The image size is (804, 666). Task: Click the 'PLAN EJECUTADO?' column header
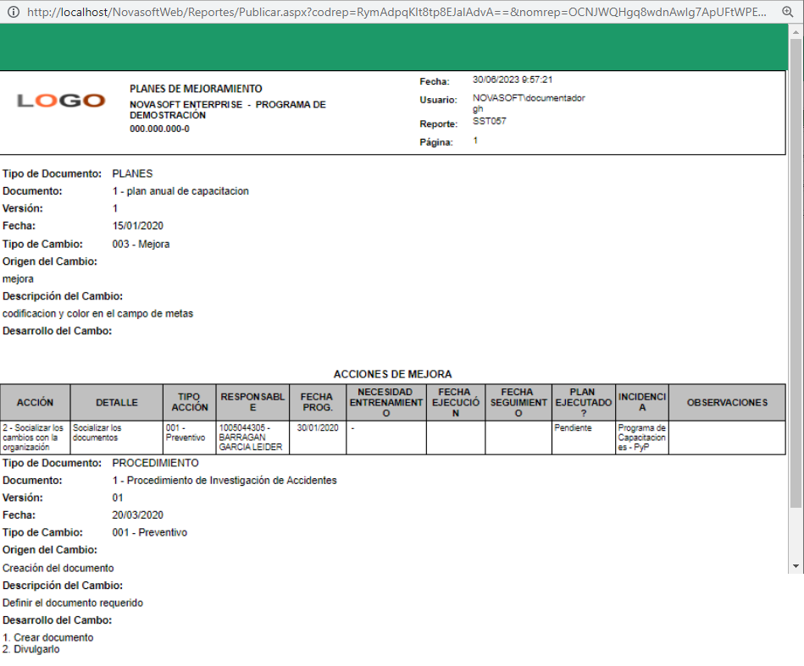click(584, 403)
